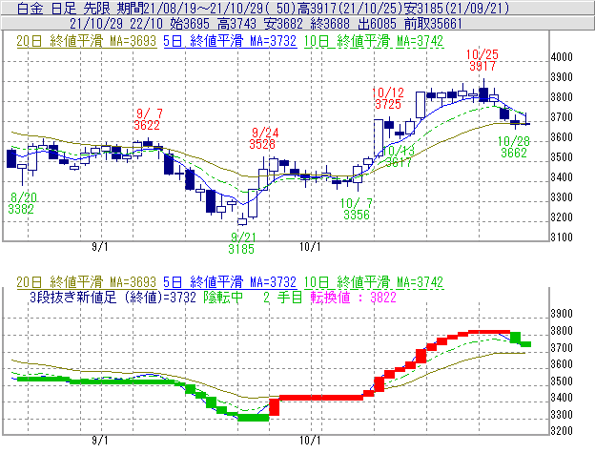This screenshot has width=595, height=453.
Task: Click the 2 手目 text
Action: [x=282, y=297]
